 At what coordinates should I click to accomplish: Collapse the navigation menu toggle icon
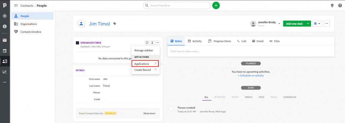(16, 5)
